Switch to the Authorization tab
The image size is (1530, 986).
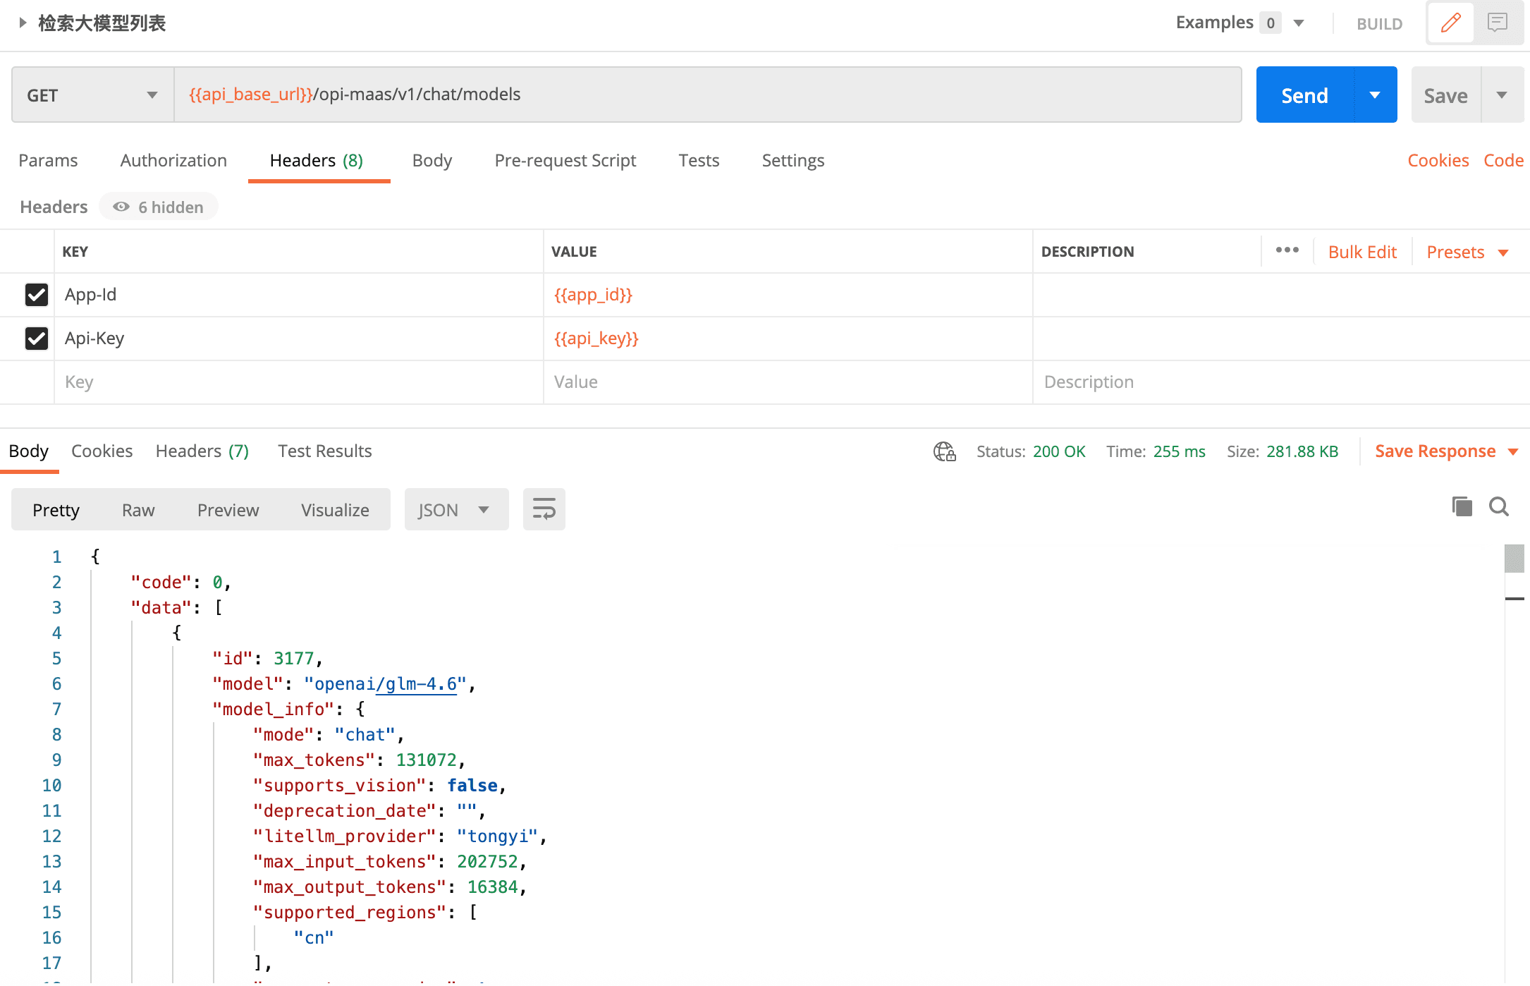coord(173,161)
